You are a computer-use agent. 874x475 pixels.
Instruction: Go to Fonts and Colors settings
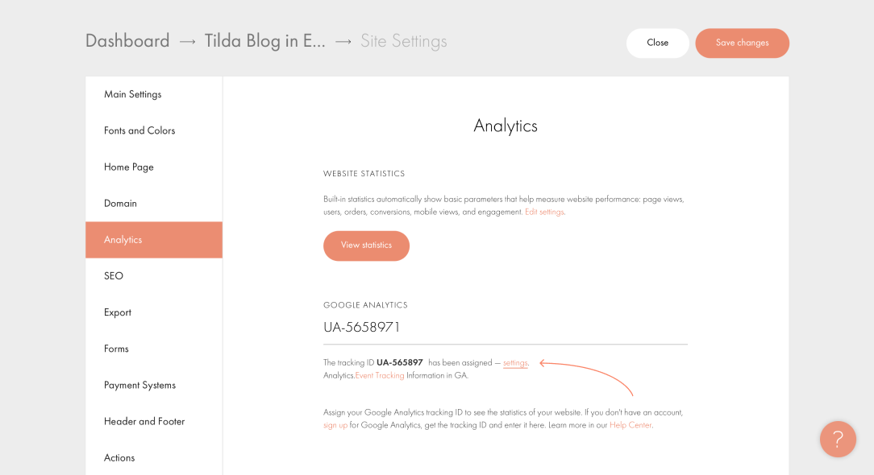tap(139, 130)
